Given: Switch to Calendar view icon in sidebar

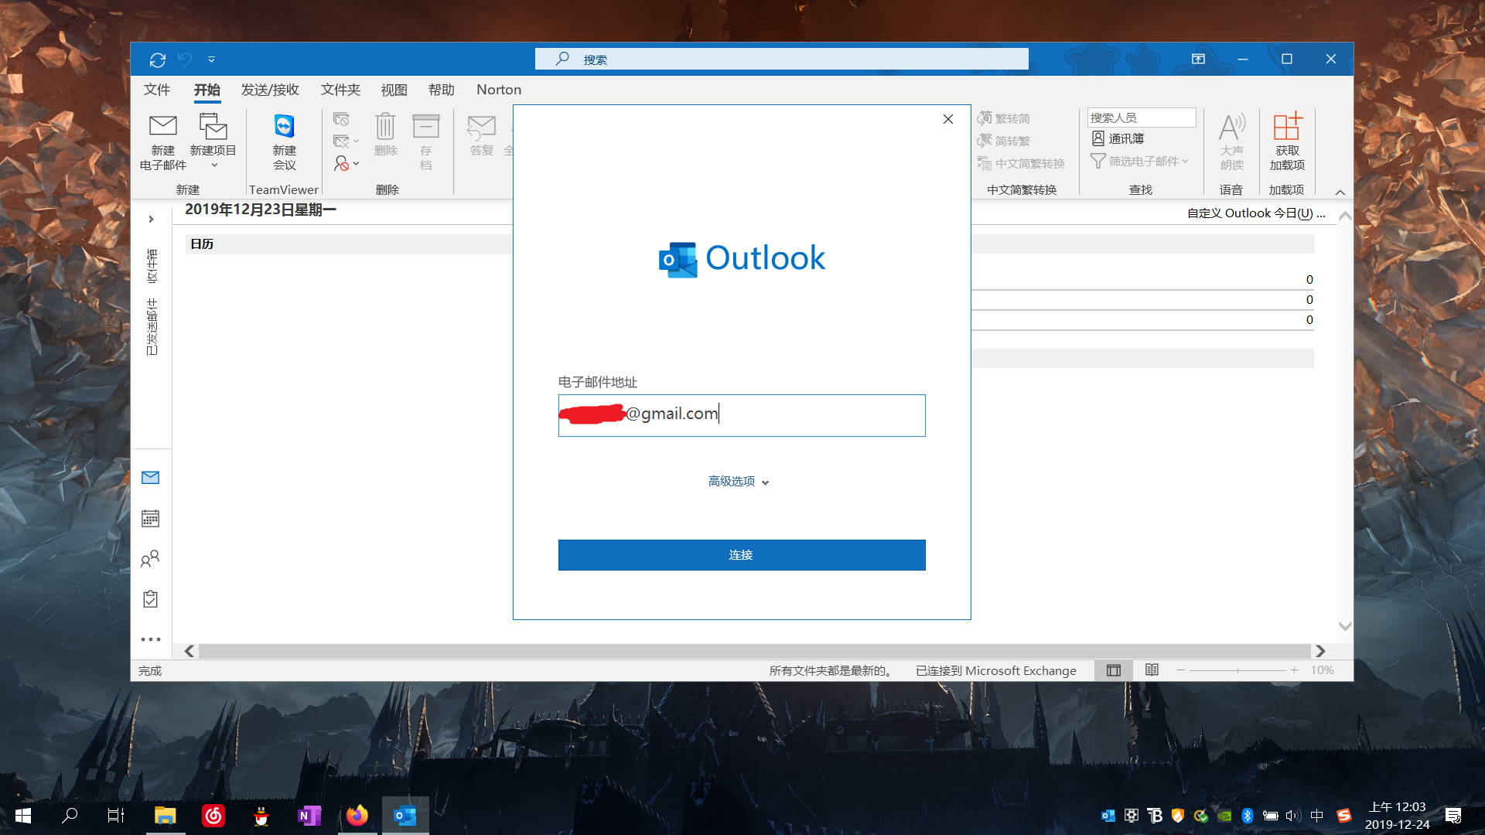Looking at the screenshot, I should tap(151, 518).
